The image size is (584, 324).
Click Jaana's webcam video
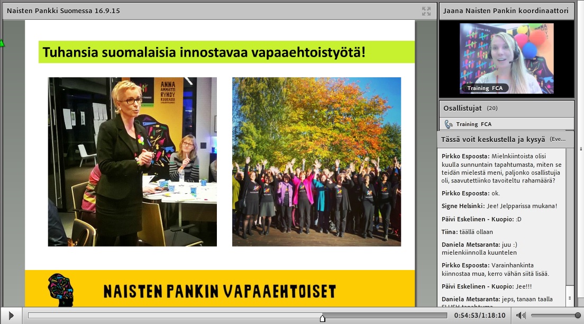click(x=507, y=59)
